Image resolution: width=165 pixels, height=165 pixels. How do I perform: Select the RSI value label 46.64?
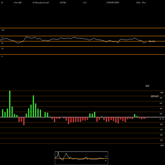pos(152,42)
